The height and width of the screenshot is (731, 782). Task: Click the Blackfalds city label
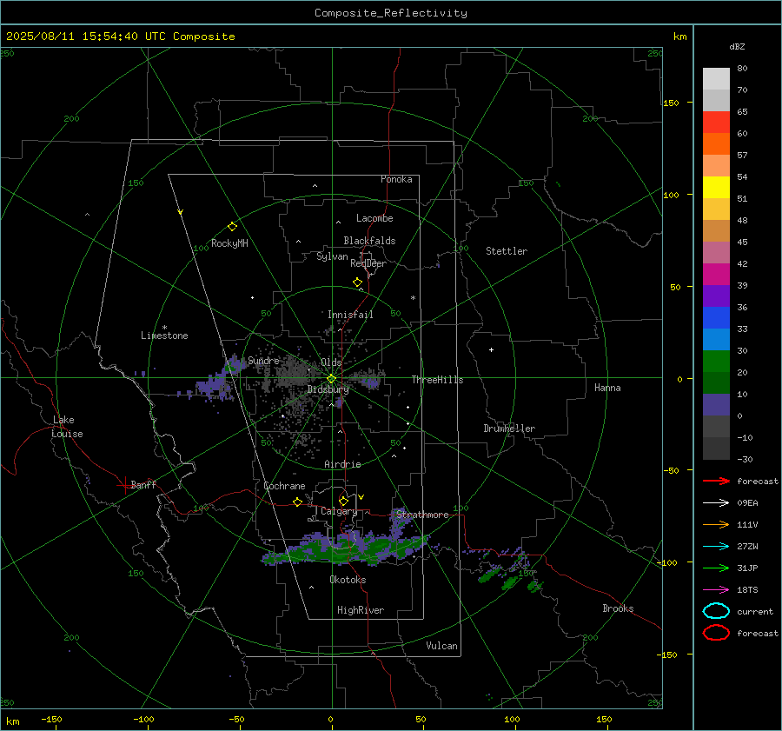click(369, 241)
